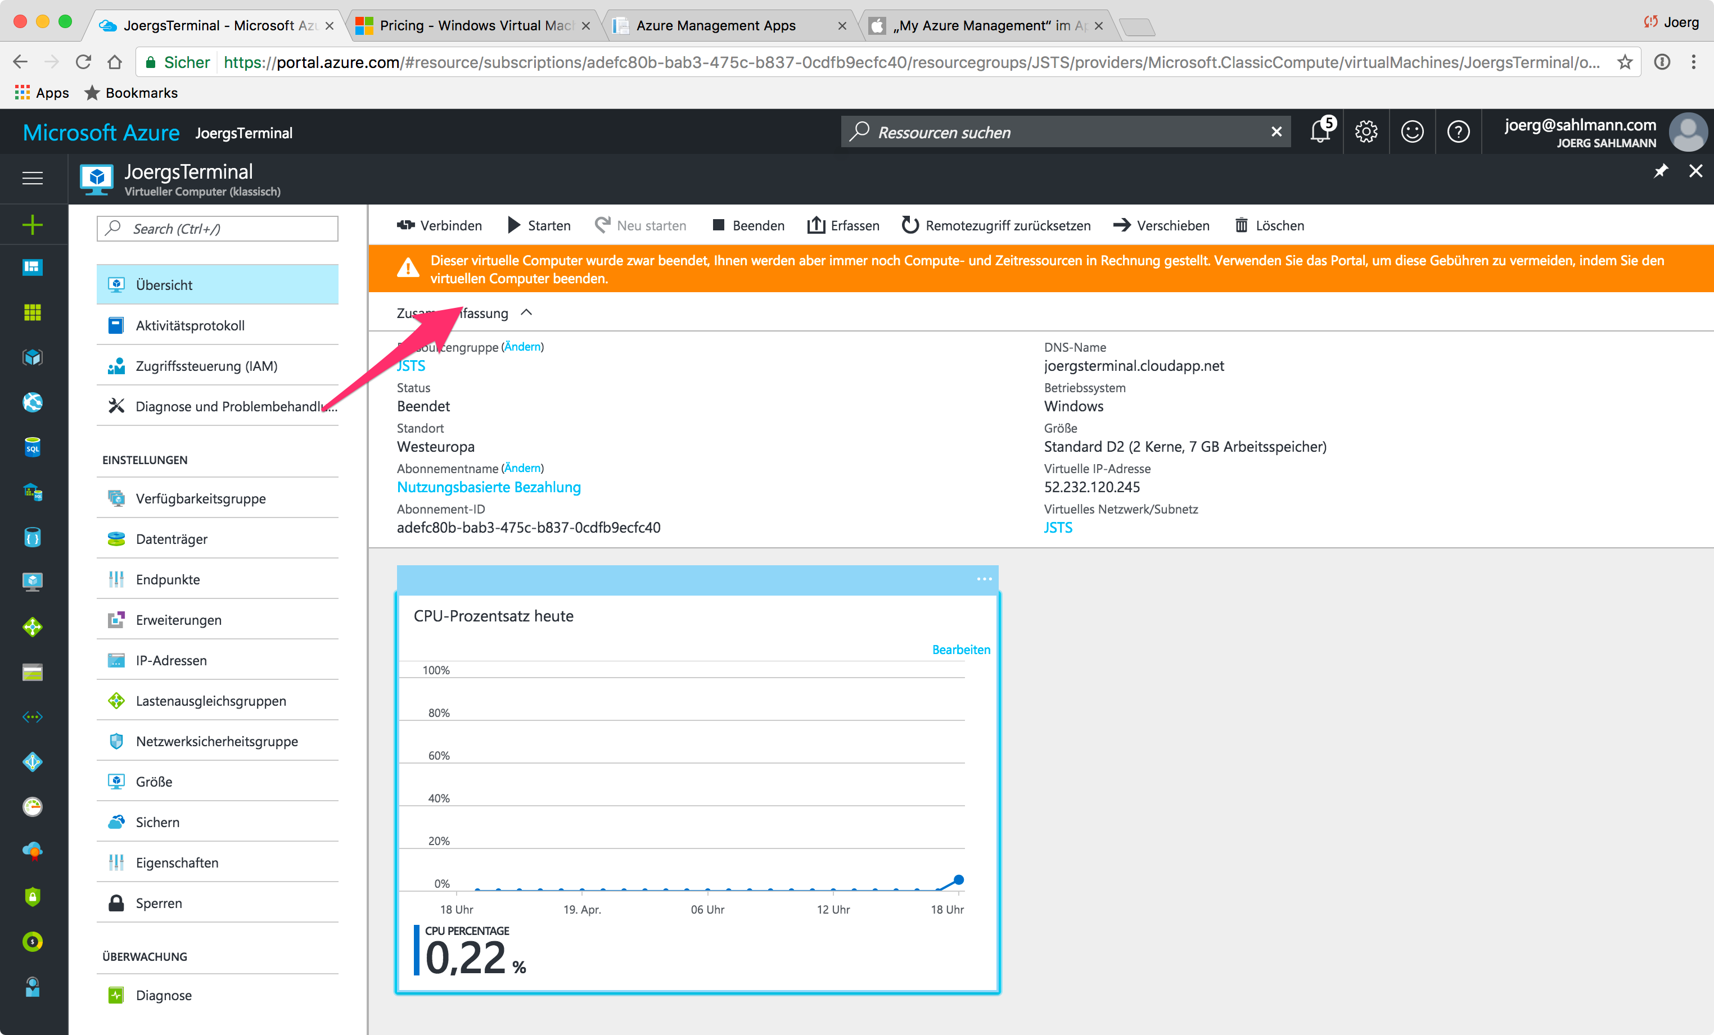The image size is (1714, 1035).
Task: Open Diagnose under Überwachung
Action: pos(217,995)
